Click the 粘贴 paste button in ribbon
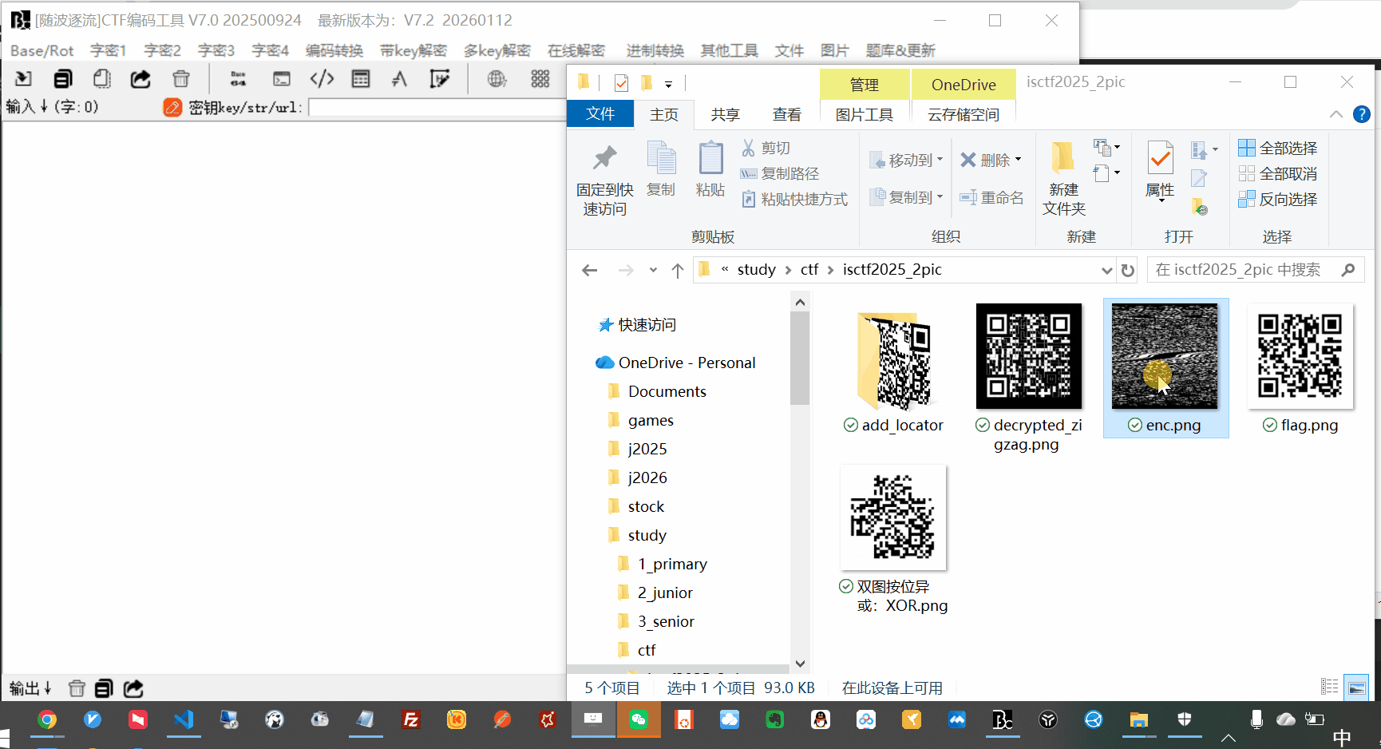Image resolution: width=1381 pixels, height=749 pixels. [710, 169]
